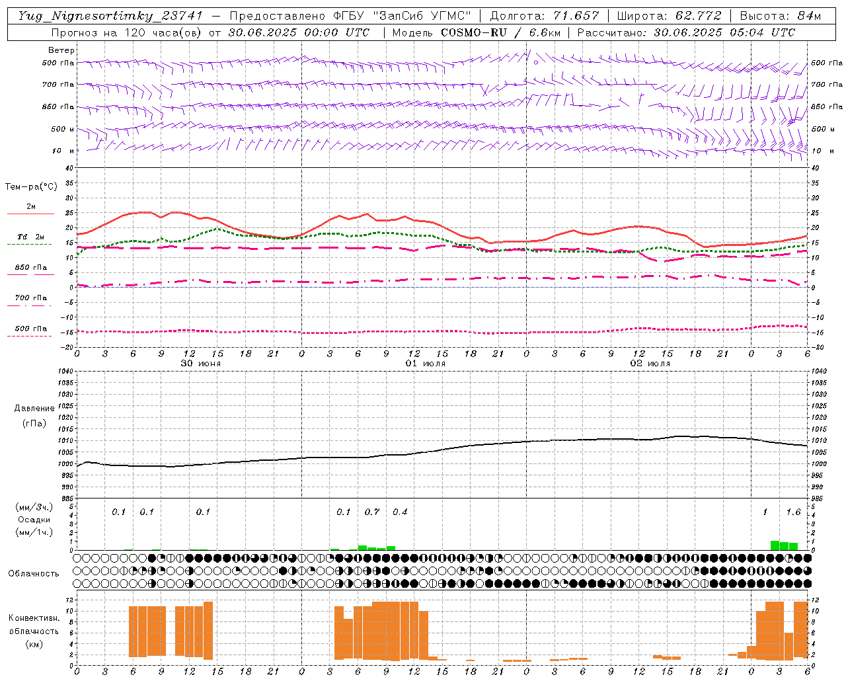The height and width of the screenshot is (677, 846).
Task: Select the 02 июля date label
Action: click(x=650, y=364)
